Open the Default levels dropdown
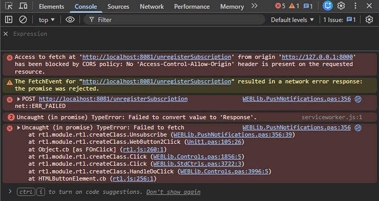379x201 pixels. pos(292,20)
